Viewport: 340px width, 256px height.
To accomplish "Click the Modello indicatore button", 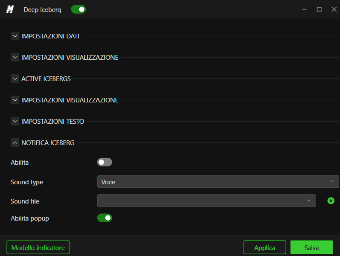I will (x=38, y=247).
